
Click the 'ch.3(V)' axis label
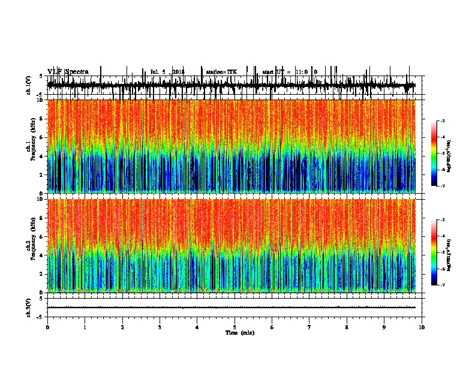(29, 308)
